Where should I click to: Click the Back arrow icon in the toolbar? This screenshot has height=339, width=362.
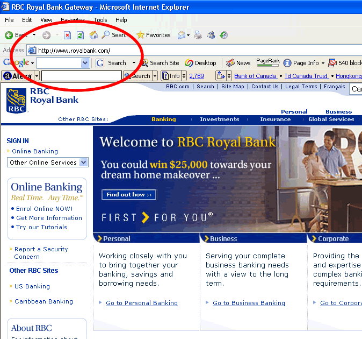click(9, 35)
